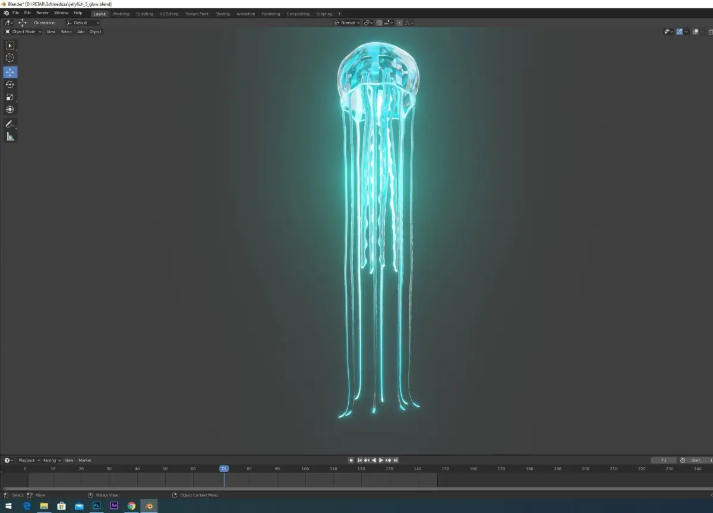Select the Measure tool
Screen dimensions: 713x513
(10, 137)
